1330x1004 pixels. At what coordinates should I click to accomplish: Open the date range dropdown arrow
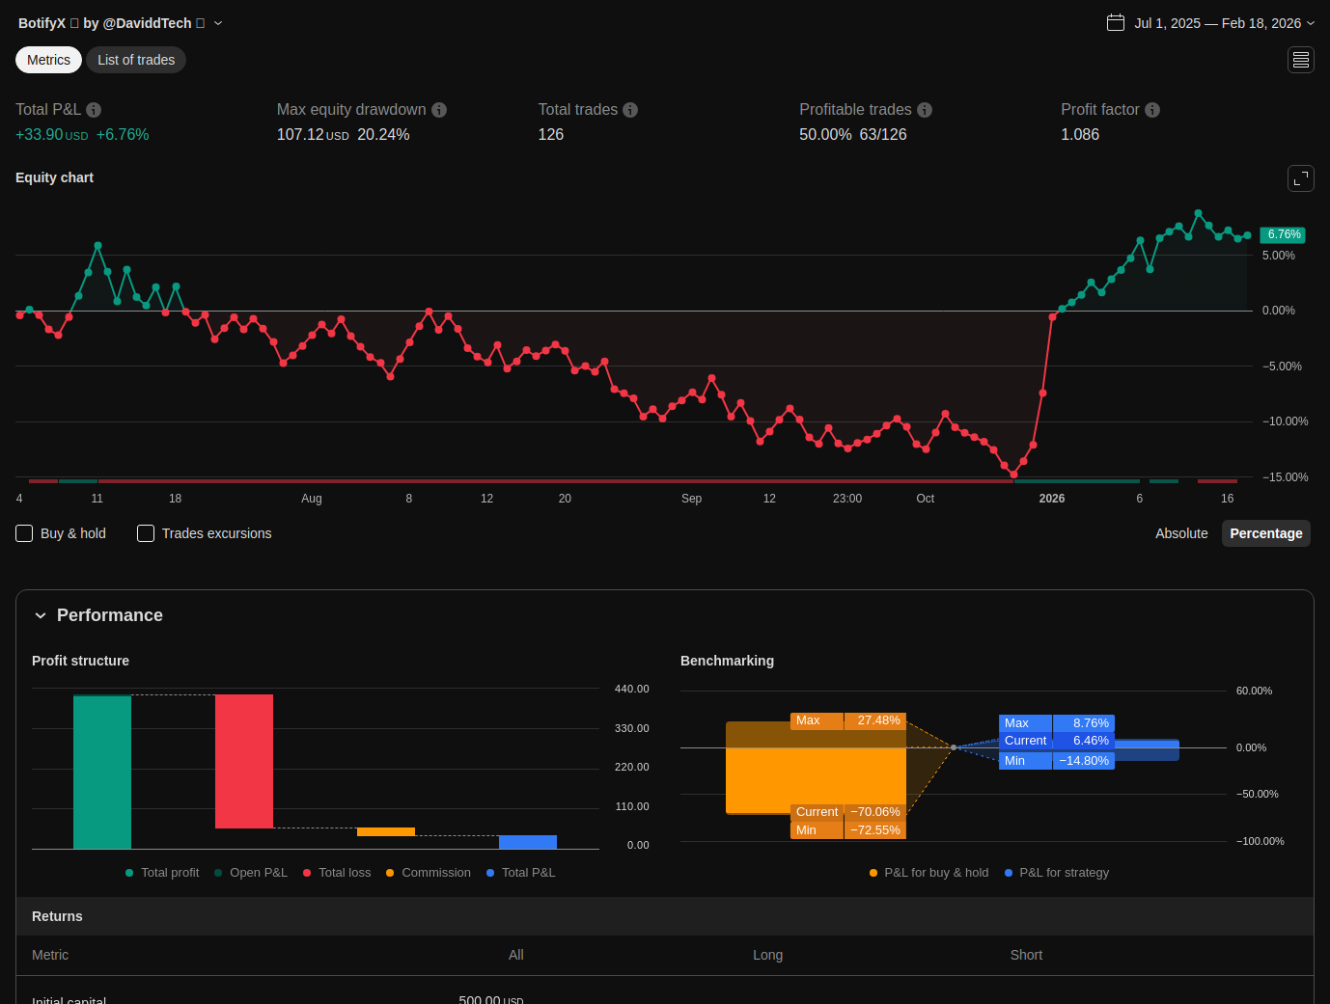1311,23
